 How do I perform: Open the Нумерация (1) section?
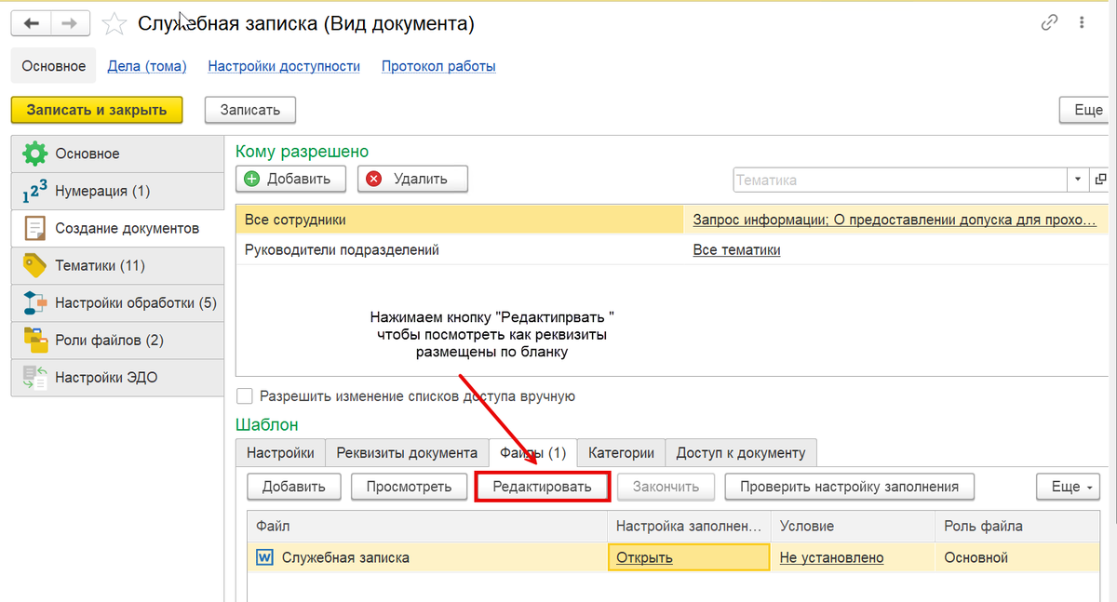117,191
